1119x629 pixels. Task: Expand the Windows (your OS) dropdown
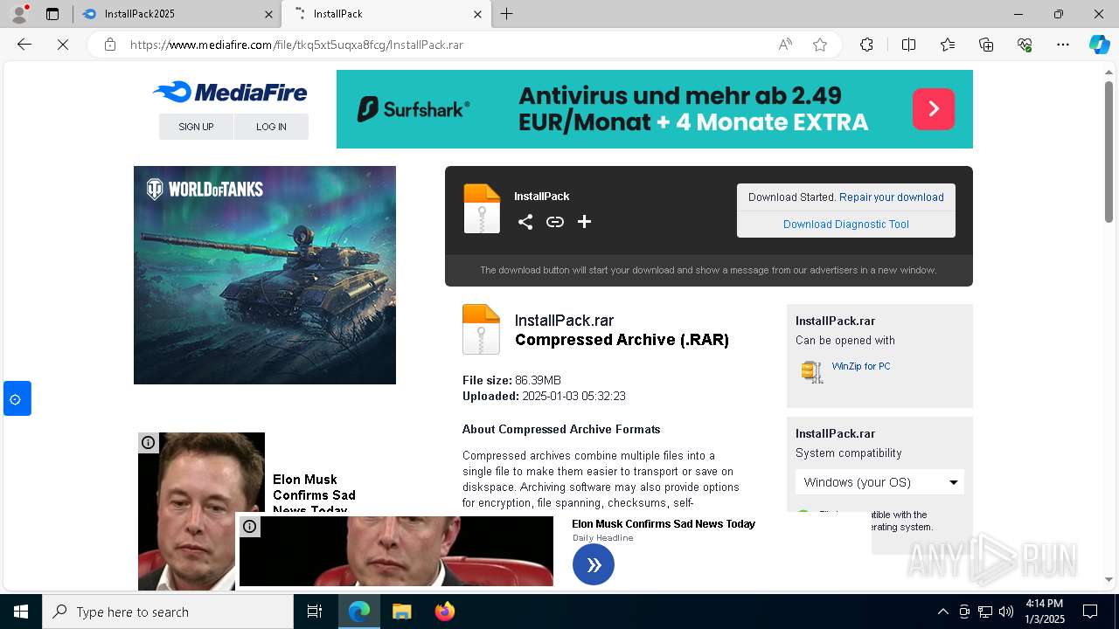pyautogui.click(x=879, y=482)
